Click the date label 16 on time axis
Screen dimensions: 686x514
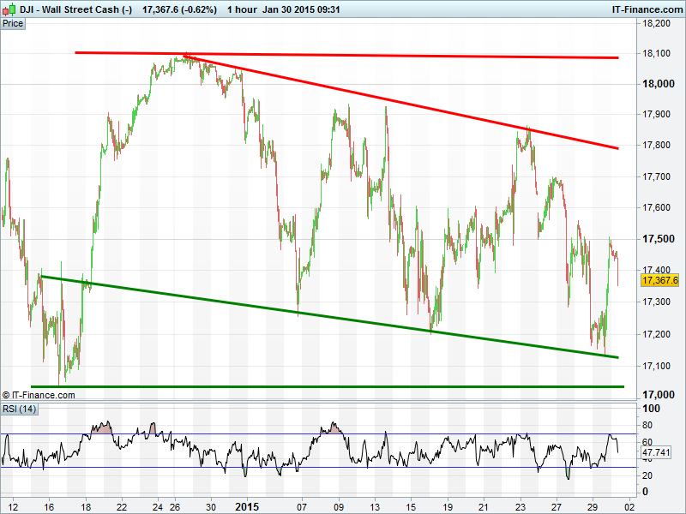click(x=49, y=507)
